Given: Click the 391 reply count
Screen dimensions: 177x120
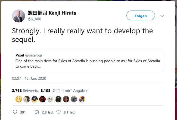Looking at the screenshot, I should 23,112.
